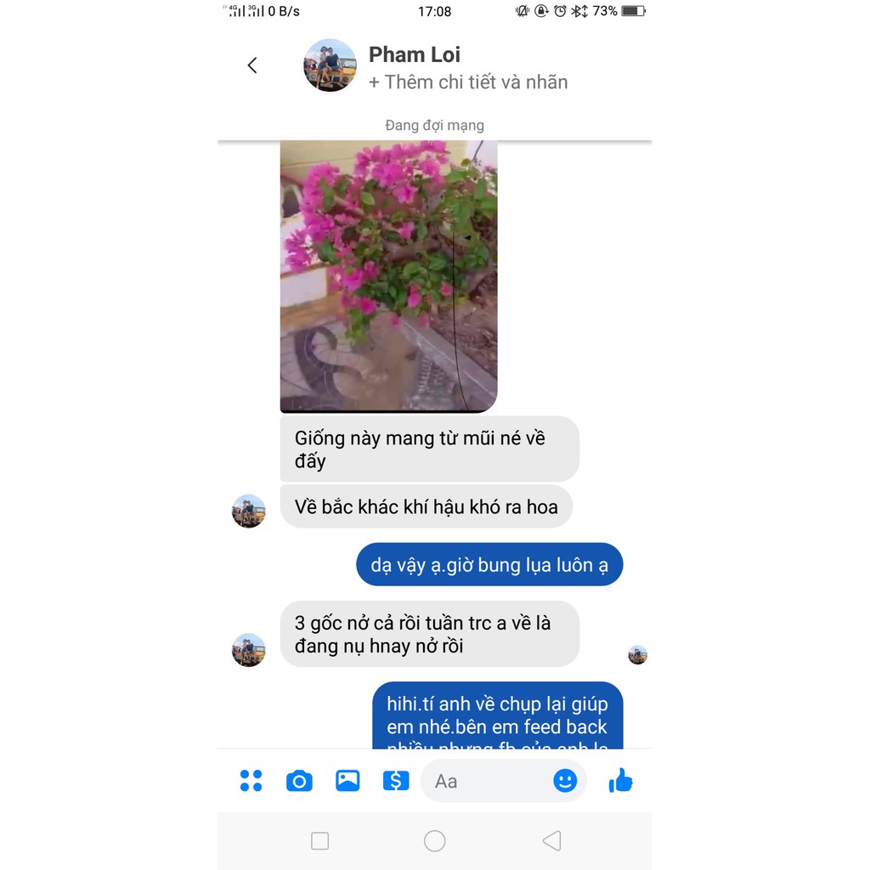
Task: Tap the small seen-receipt avatar
Action: 637,655
